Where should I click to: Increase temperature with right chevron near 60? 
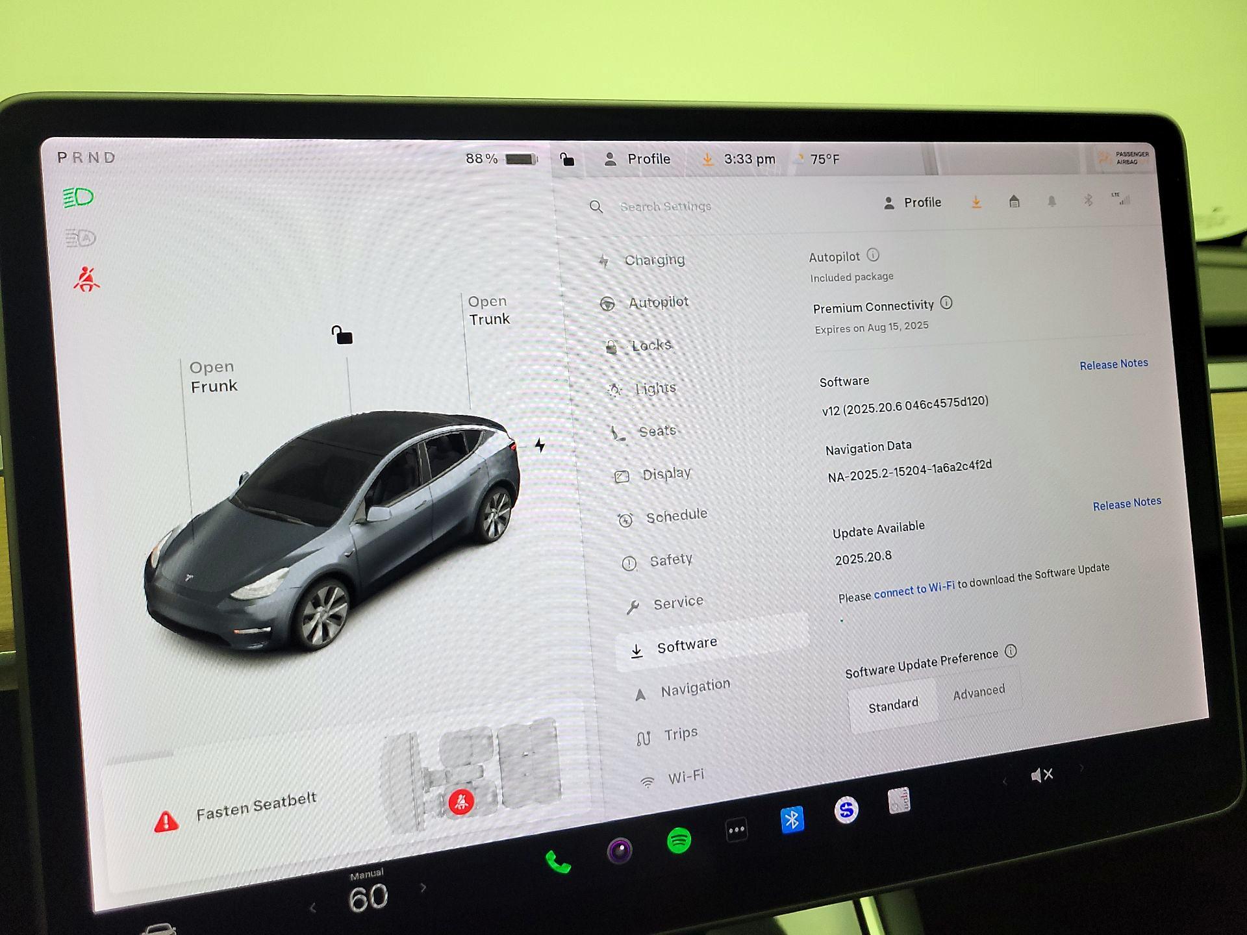tap(423, 888)
